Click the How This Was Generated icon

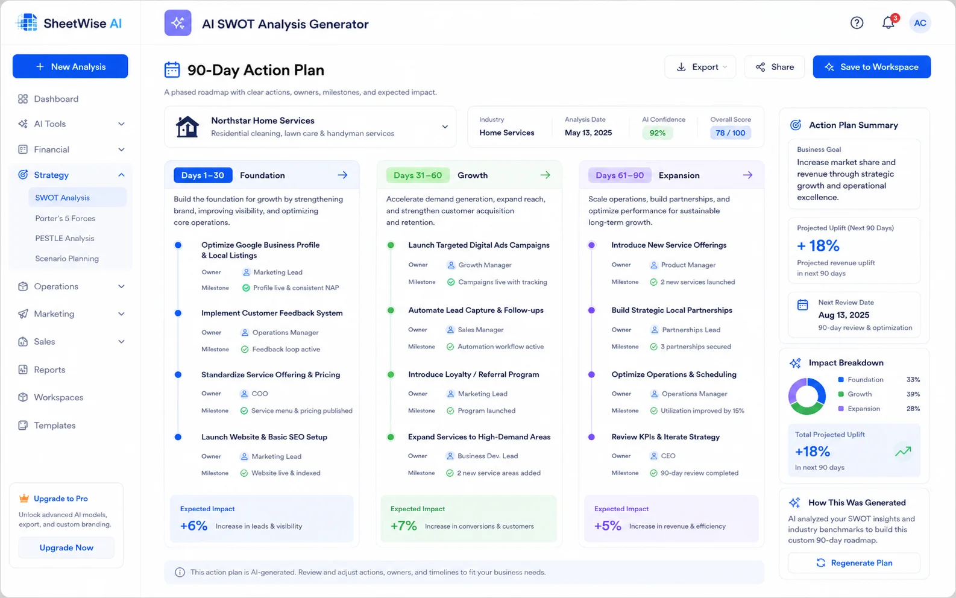(x=794, y=503)
